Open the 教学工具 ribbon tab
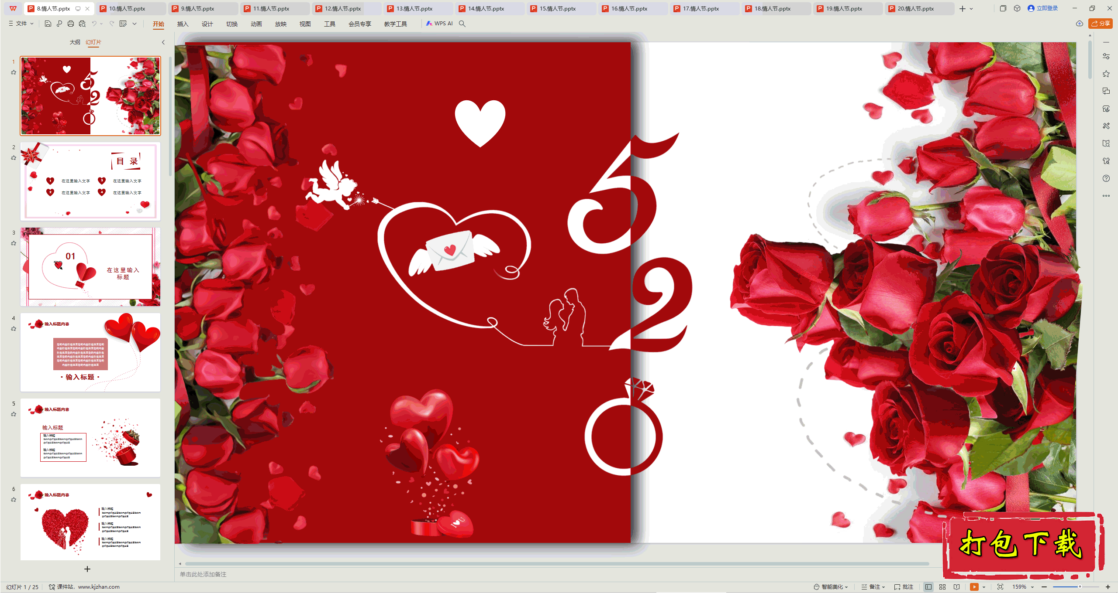Screen dimensions: 1118x593 tap(395, 24)
